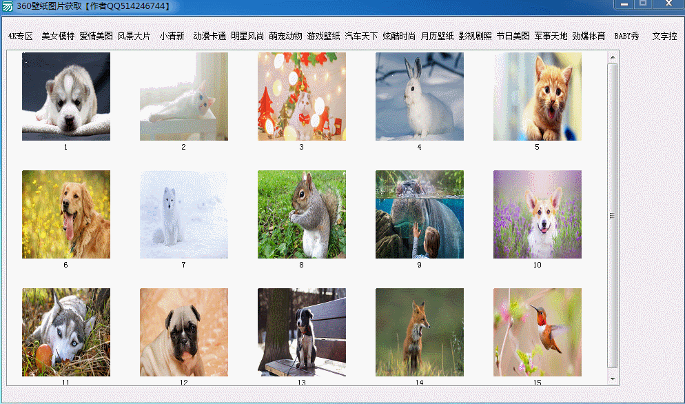This screenshot has width=685, height=404.
Task: Select the snow rabbit wallpaper 4
Action: pyautogui.click(x=420, y=97)
